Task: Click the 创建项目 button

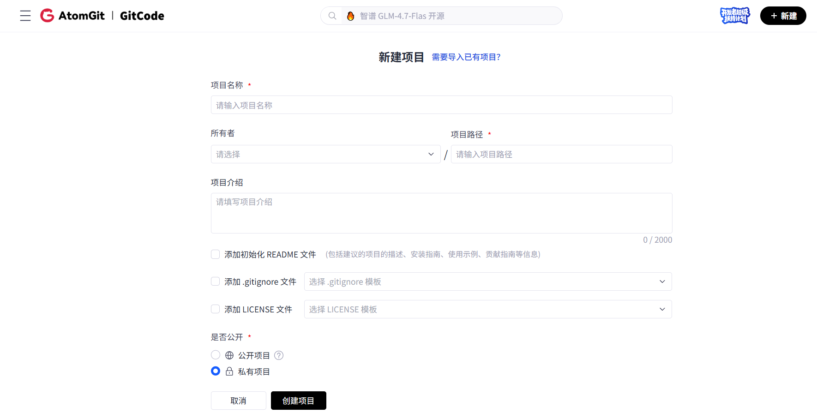Action: click(x=299, y=401)
